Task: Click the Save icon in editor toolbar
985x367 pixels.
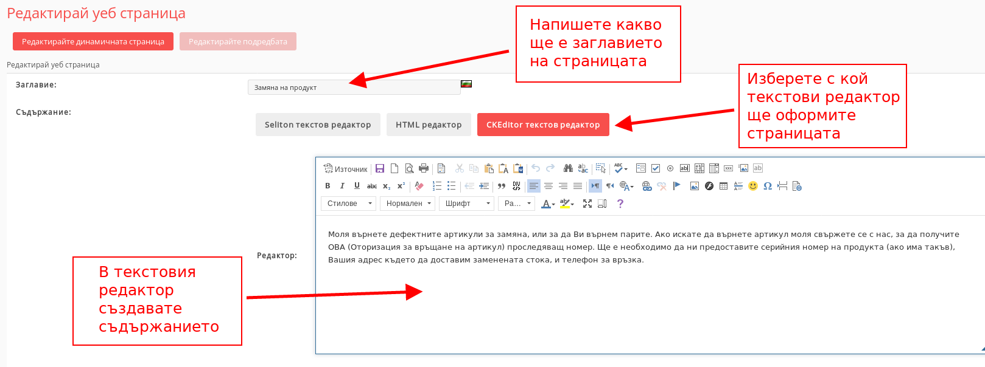Action: pos(380,168)
